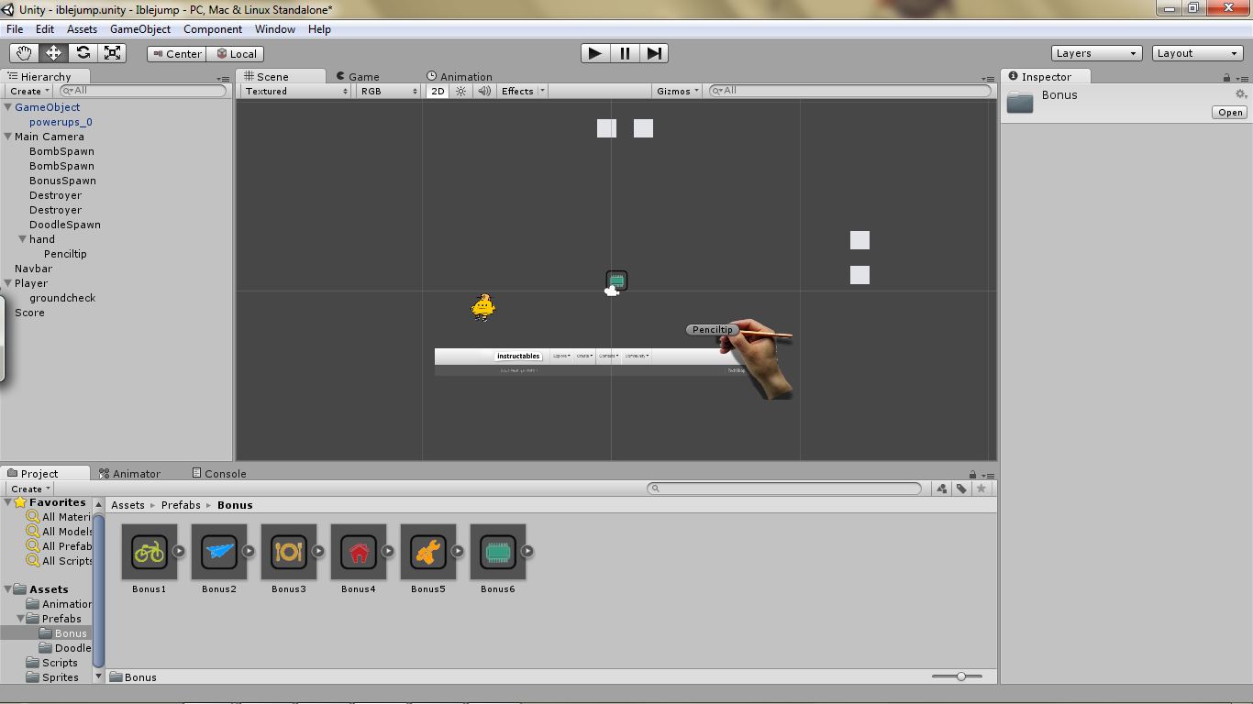Select the Bonus4 house prefab
The height and width of the screenshot is (704, 1253).
click(359, 552)
